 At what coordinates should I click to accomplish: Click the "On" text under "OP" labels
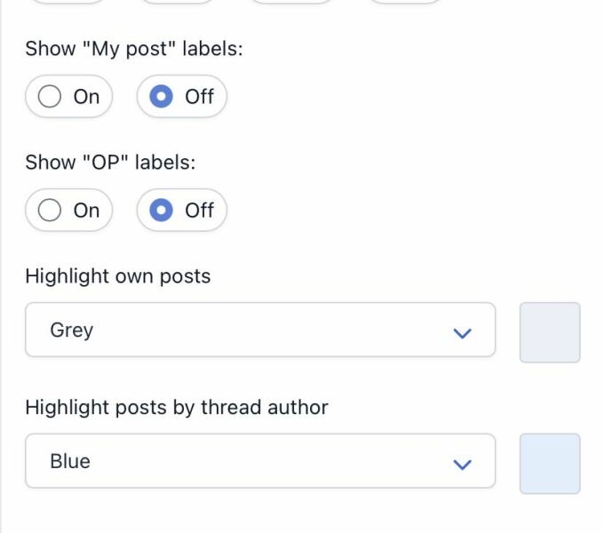click(86, 211)
